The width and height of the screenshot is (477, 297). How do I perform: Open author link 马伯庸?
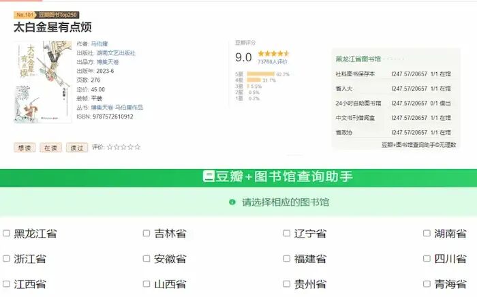(x=99, y=44)
